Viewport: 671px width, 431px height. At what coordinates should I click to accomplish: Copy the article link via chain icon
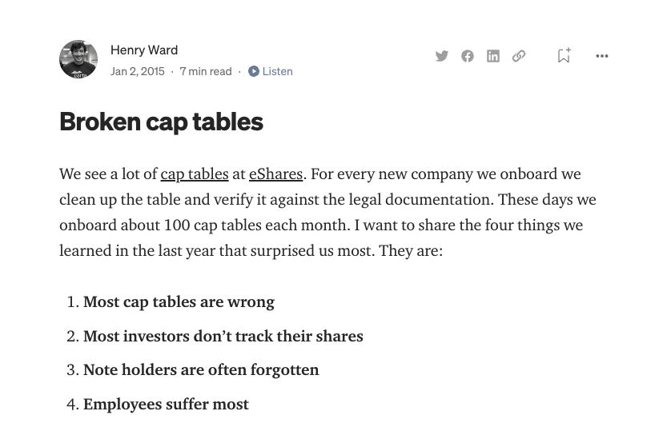click(519, 56)
